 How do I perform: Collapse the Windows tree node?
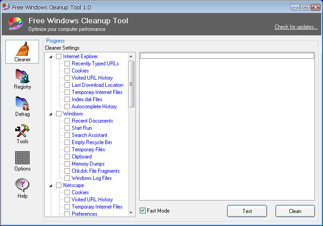click(51, 114)
